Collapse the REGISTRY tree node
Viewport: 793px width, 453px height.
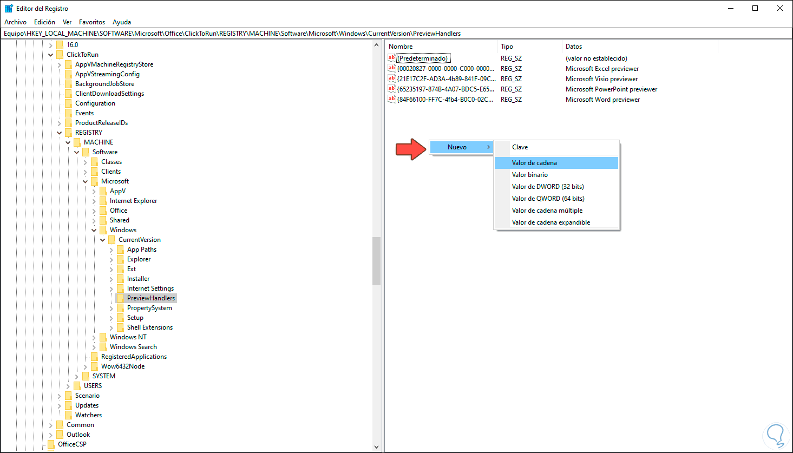coord(60,133)
